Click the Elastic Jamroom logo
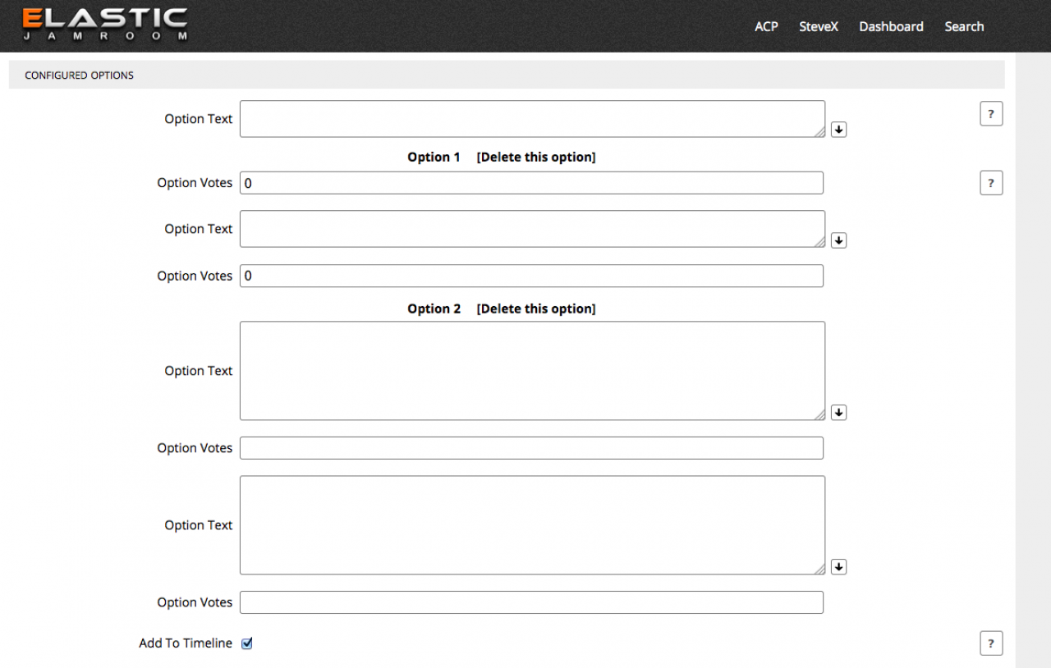 click(x=104, y=25)
